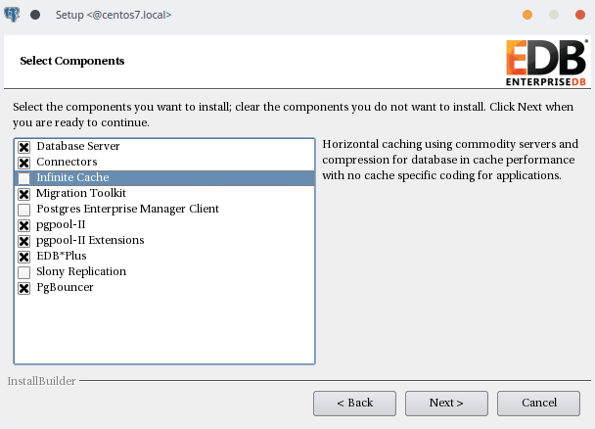
Task: Click the dark circle icon beside Setup title
Action: [35, 15]
